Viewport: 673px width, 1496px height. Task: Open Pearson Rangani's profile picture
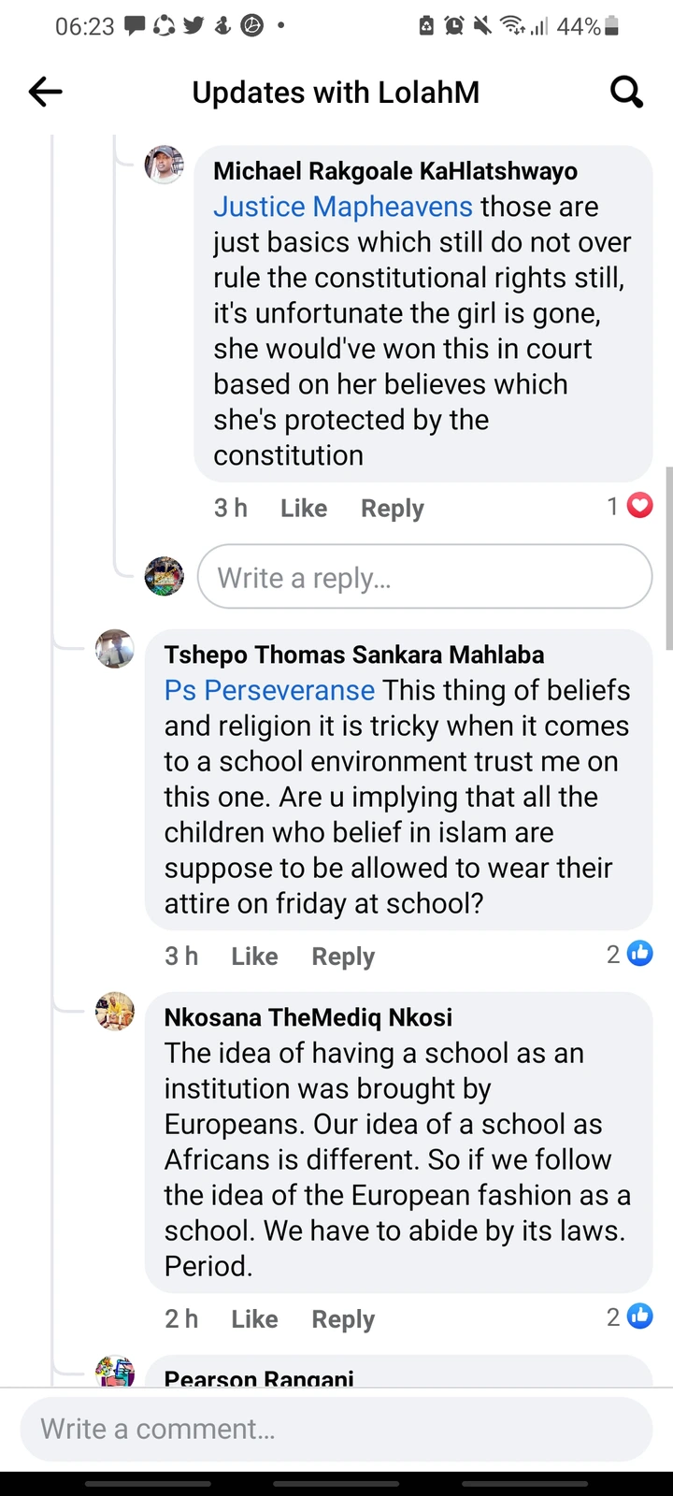[115, 1371]
